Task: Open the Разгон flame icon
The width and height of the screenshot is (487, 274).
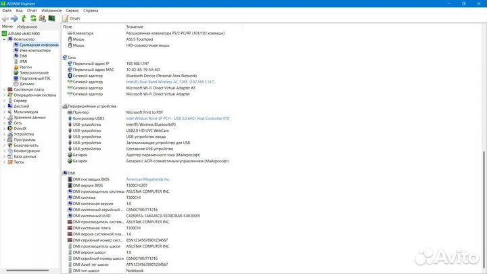Action: click(x=16, y=67)
